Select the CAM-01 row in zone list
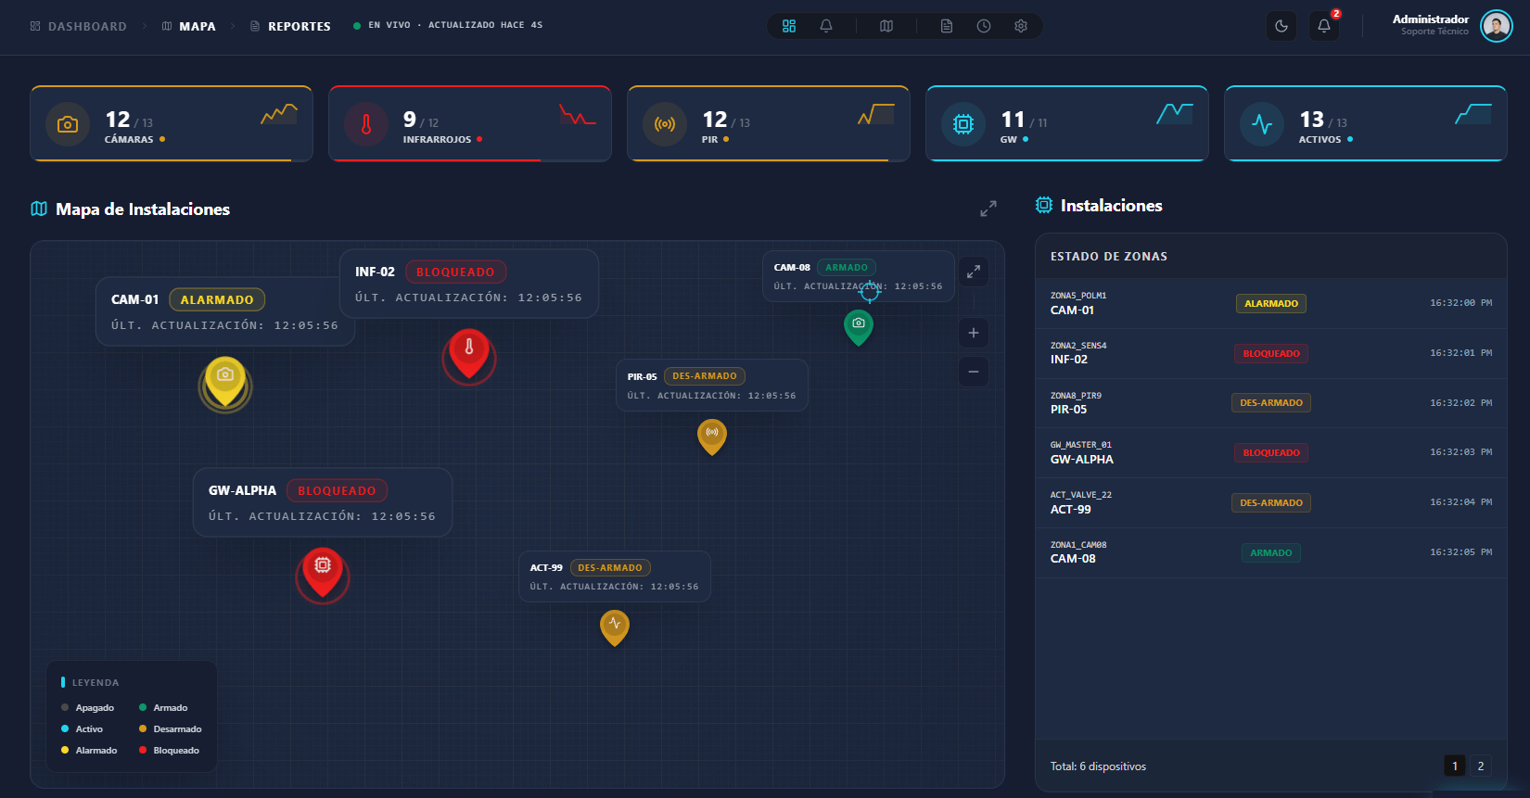Viewport: 1530px width, 798px height. pos(1271,304)
